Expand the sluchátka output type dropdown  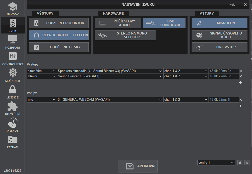(42, 71)
